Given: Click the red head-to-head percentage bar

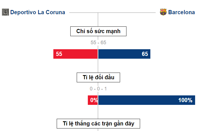Looking at the screenshot, I should click(93, 100).
